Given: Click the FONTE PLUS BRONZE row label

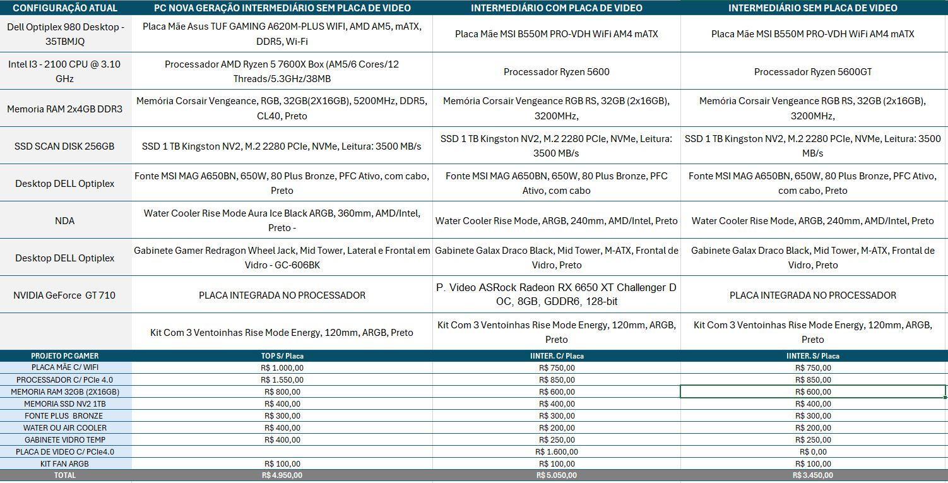Looking at the screenshot, I should point(66,415).
